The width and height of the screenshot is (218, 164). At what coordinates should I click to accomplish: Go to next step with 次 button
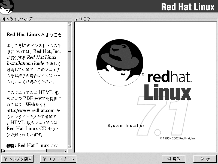tap(205, 159)
